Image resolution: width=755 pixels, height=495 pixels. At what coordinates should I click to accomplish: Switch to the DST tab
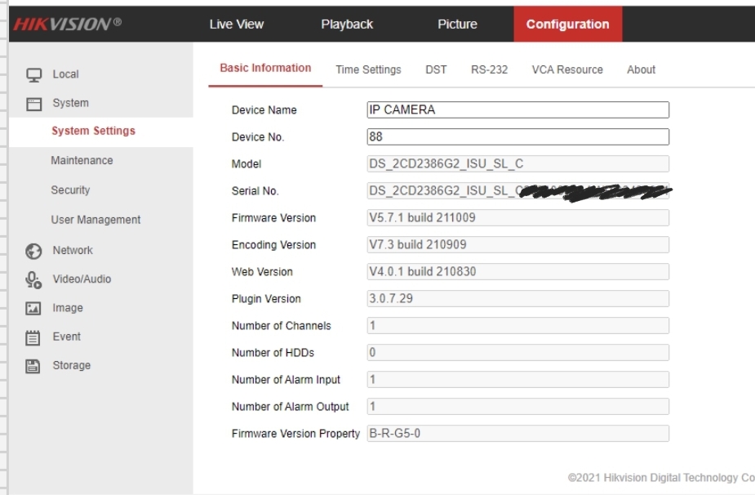436,70
